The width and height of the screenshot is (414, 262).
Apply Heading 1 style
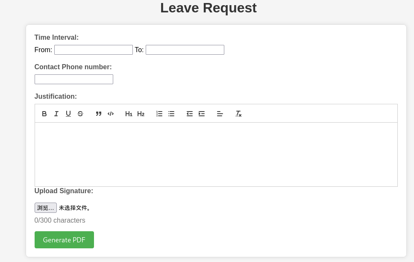click(x=129, y=114)
